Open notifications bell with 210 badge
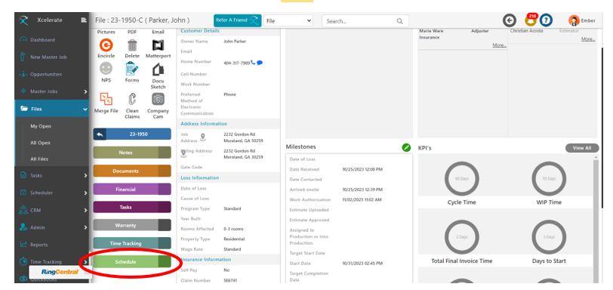Viewport: 613px width, 290px height. click(531, 20)
